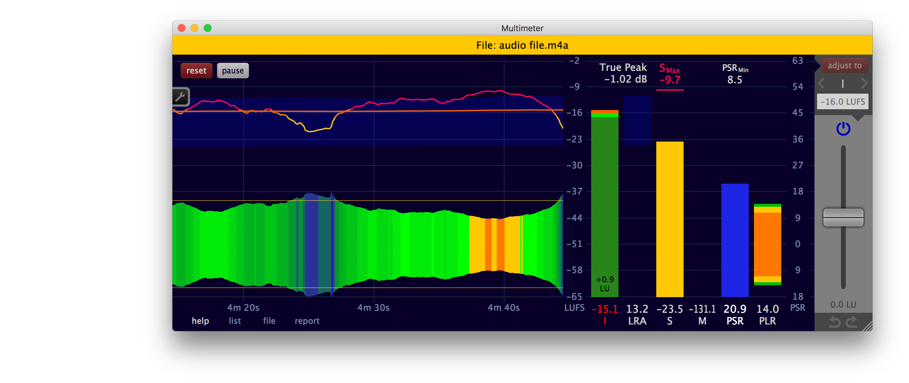Select the I integrated loudness meter label
The image size is (909, 383).
(605, 321)
